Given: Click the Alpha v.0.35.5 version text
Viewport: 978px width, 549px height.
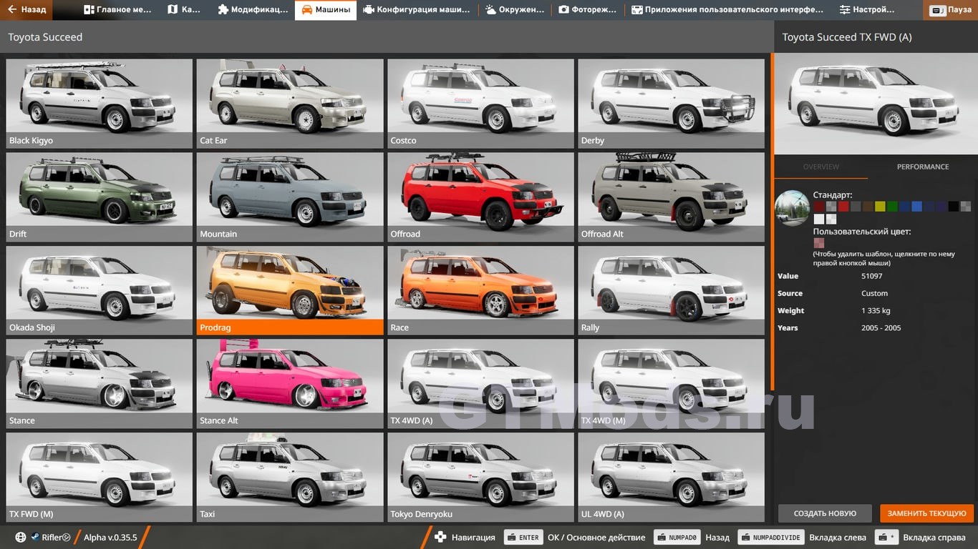Looking at the screenshot, I should coord(110,538).
